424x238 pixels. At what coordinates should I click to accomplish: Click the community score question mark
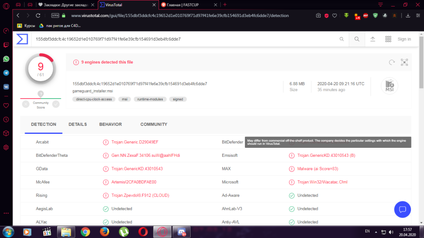point(41,94)
